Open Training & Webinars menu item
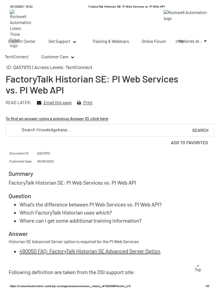Viewport: 219px width, 293px height. pyautogui.click(x=111, y=41)
